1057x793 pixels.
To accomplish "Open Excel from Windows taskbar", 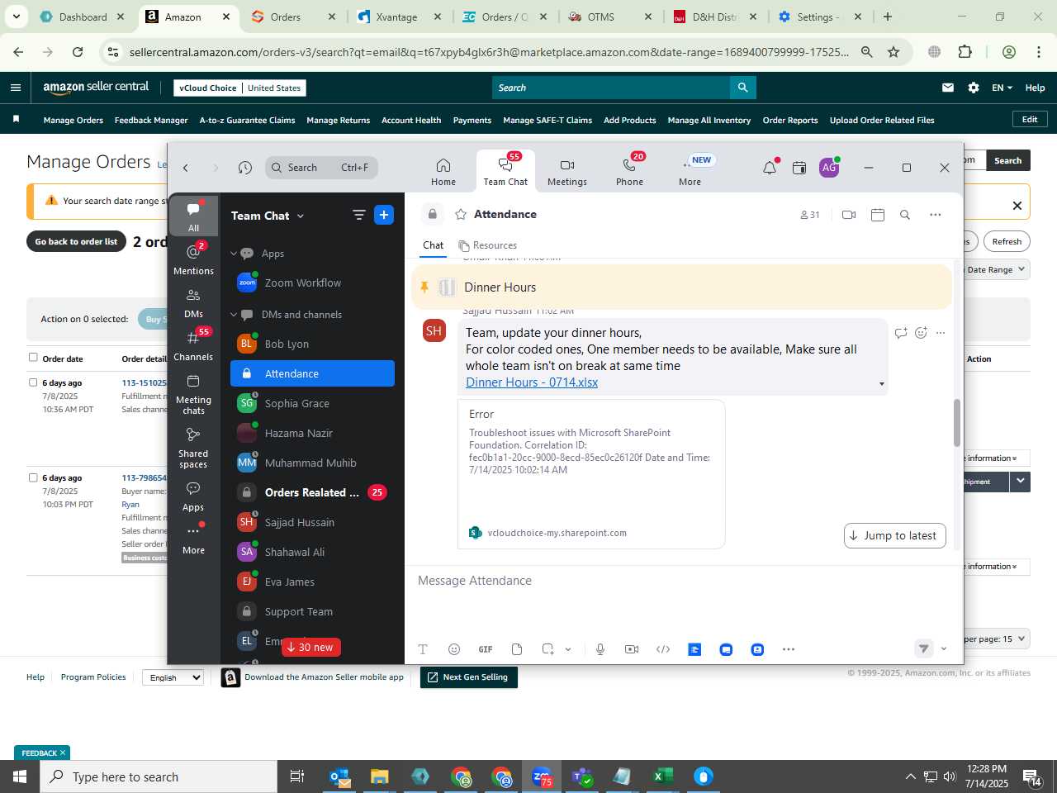I will [662, 776].
